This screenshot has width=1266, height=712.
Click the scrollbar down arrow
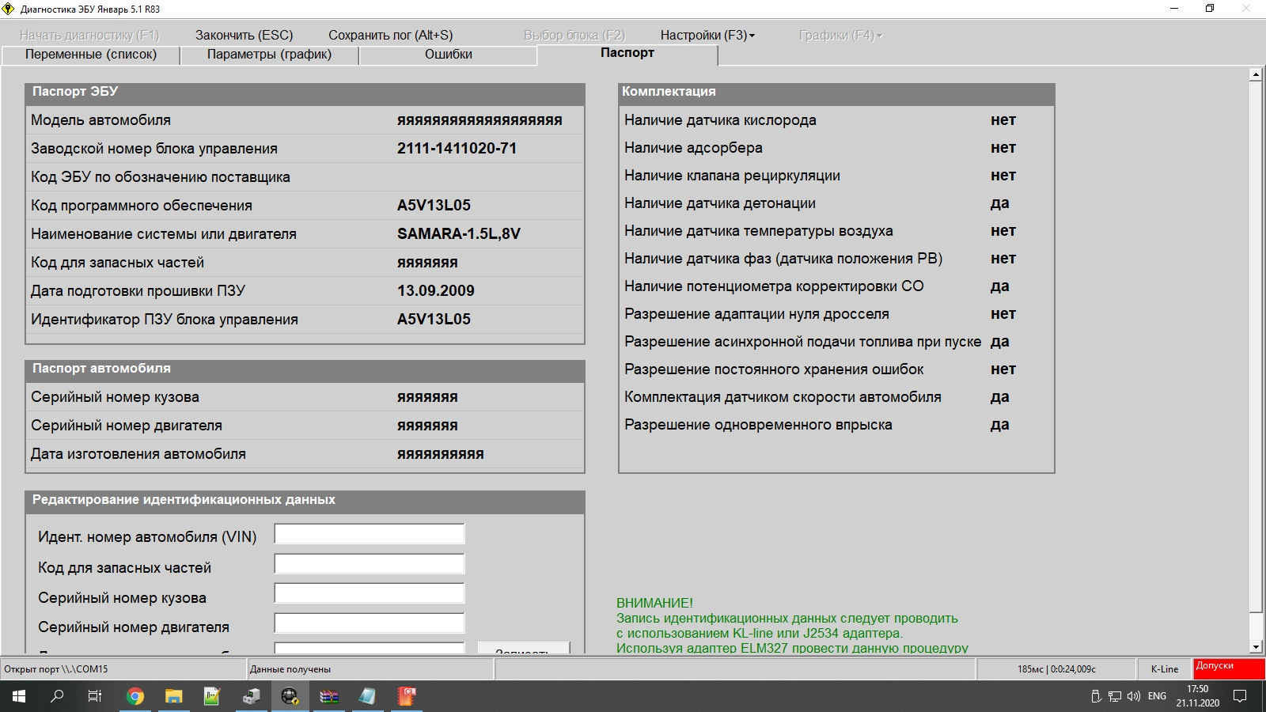click(x=1256, y=646)
